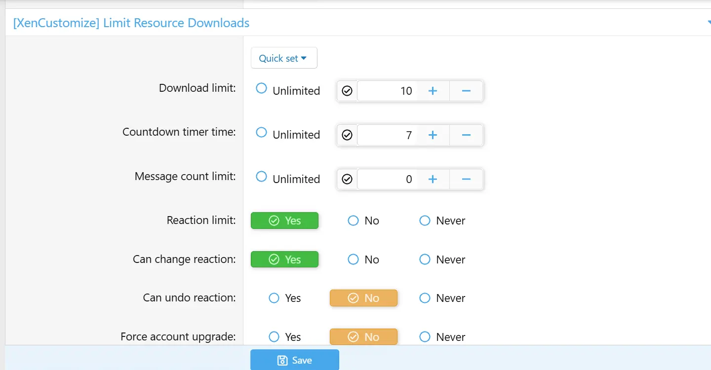This screenshot has height=370, width=711.
Task: Select Yes for Can undo reaction
Action: coord(274,298)
